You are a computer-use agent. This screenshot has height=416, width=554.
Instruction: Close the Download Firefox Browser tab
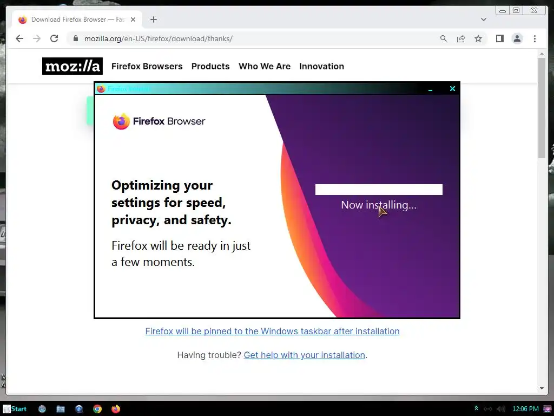pyautogui.click(x=133, y=19)
